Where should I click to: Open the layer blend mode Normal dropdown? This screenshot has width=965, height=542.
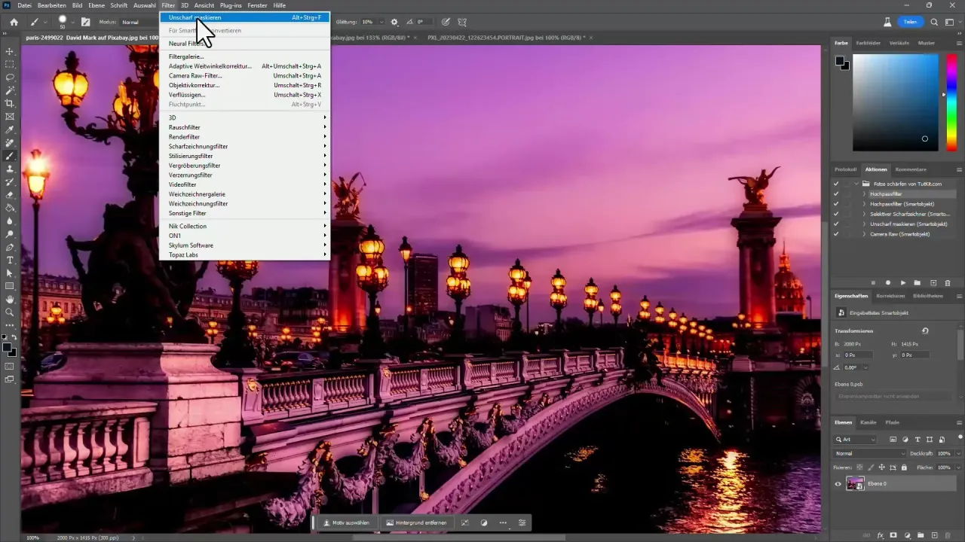[870, 454]
